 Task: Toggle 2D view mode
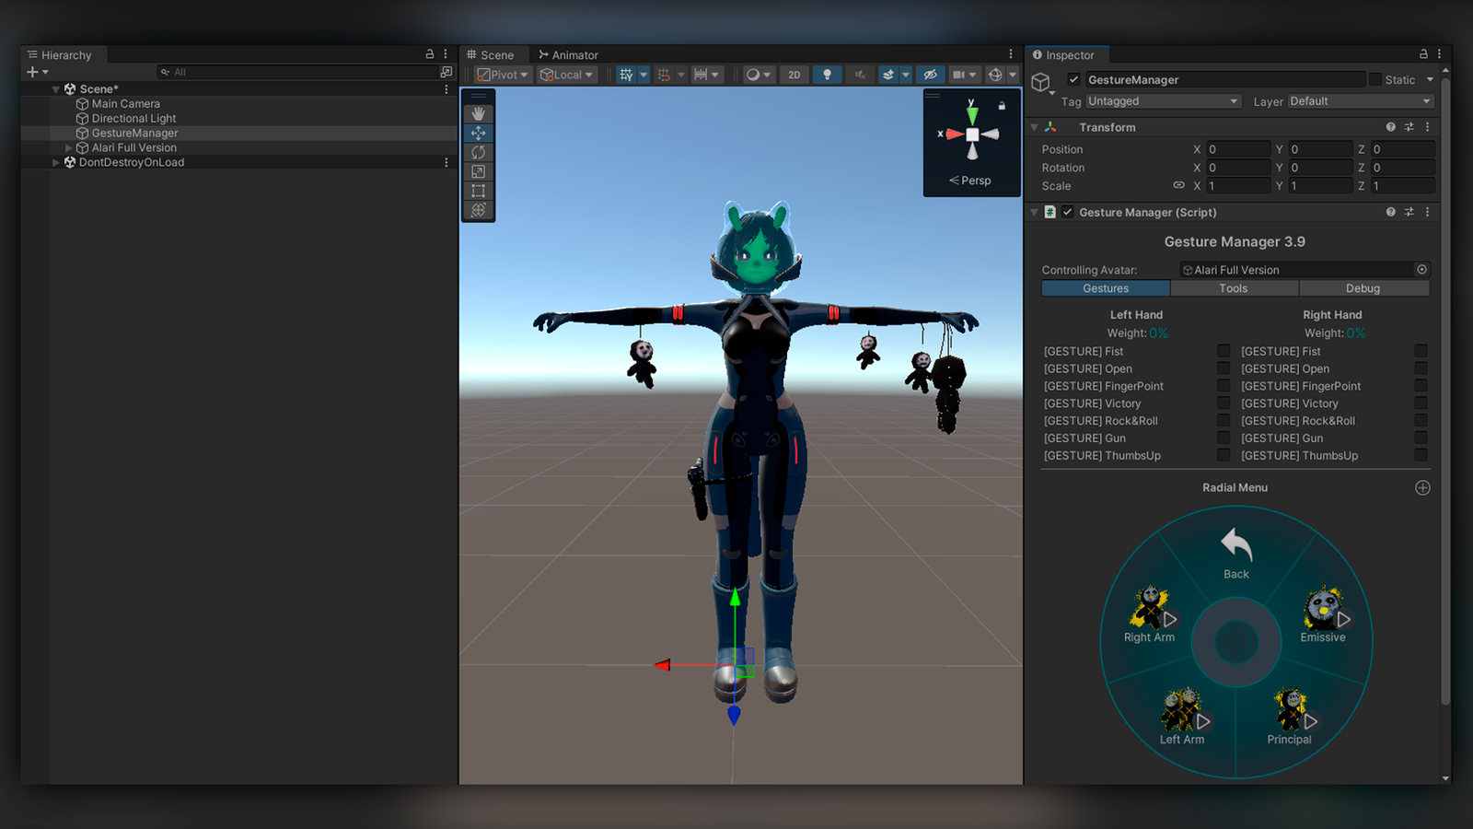tap(794, 75)
